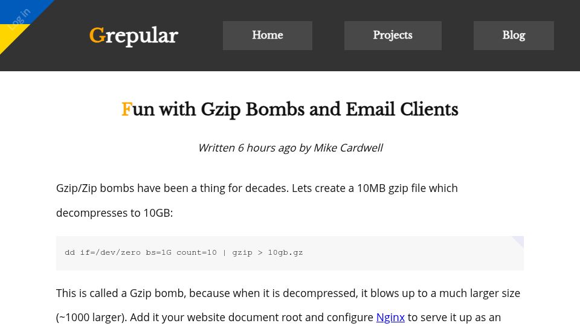Click the dd if=/dev/zero command text
The width and height of the screenshot is (580, 326).
pyautogui.click(x=184, y=253)
